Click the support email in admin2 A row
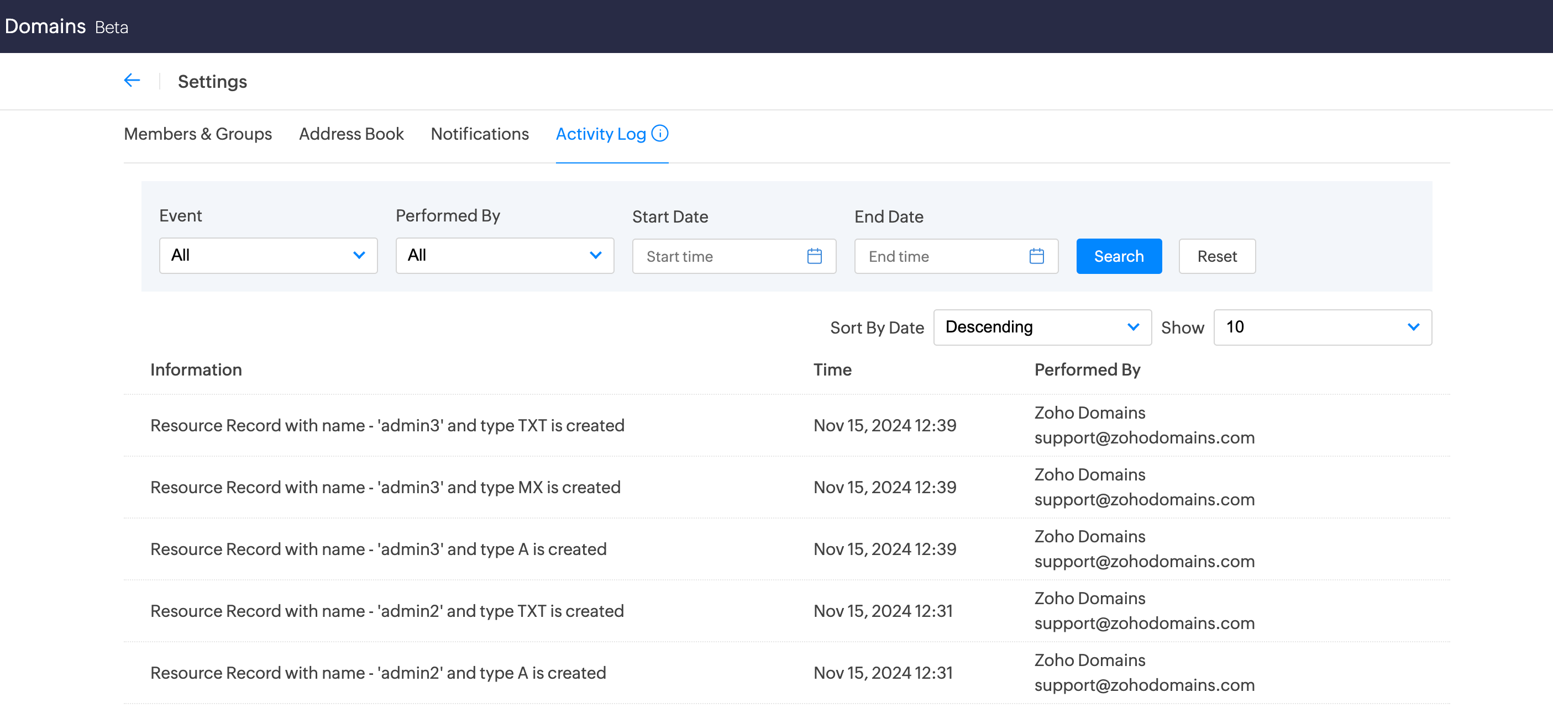1553x708 pixels. (1144, 685)
